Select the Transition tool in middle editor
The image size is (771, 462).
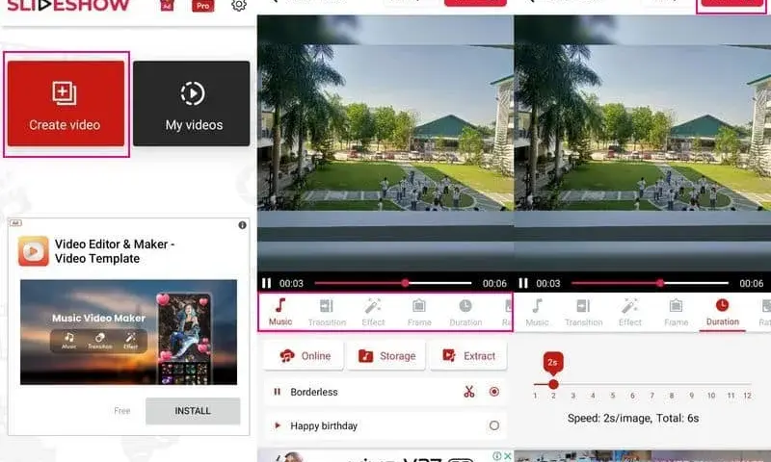pos(327,312)
